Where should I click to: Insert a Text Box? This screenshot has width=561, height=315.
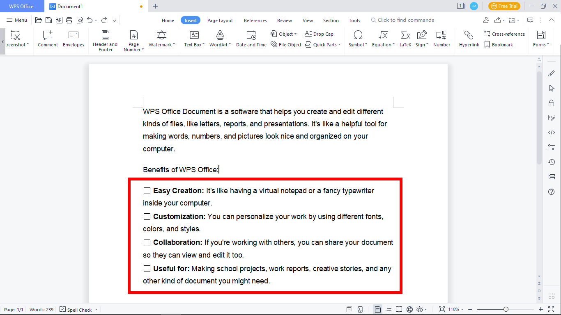click(193, 39)
